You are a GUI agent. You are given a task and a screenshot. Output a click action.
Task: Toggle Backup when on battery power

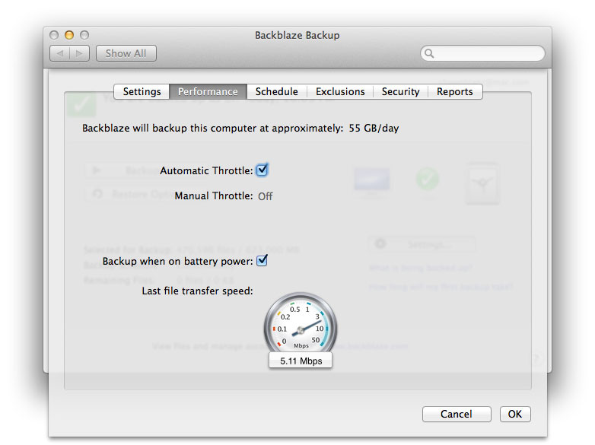262,261
